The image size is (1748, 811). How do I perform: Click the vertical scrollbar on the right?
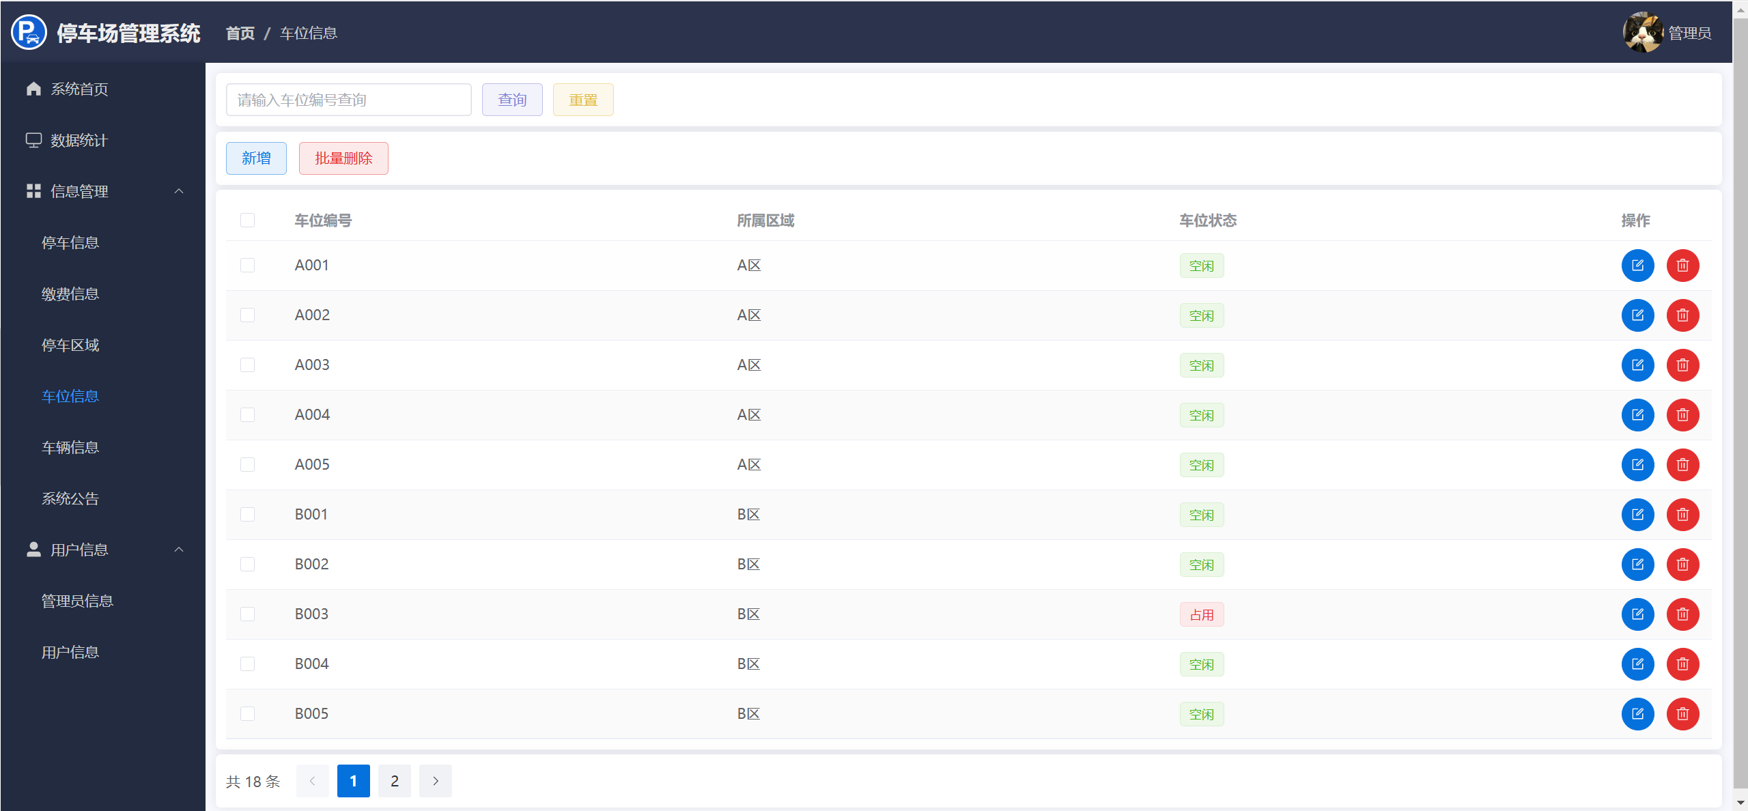coord(1740,410)
